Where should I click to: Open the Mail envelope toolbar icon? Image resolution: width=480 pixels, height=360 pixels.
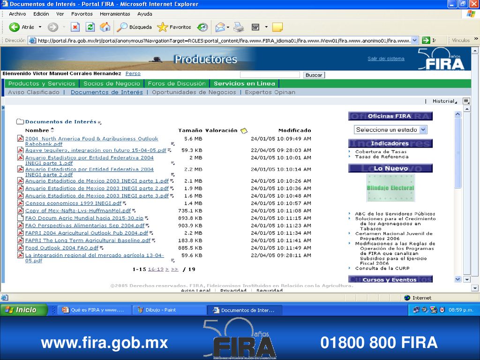[x=220, y=27]
